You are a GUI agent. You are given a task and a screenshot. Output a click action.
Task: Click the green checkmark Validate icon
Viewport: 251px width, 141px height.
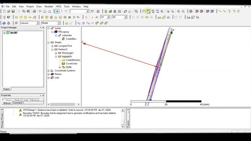110,11
